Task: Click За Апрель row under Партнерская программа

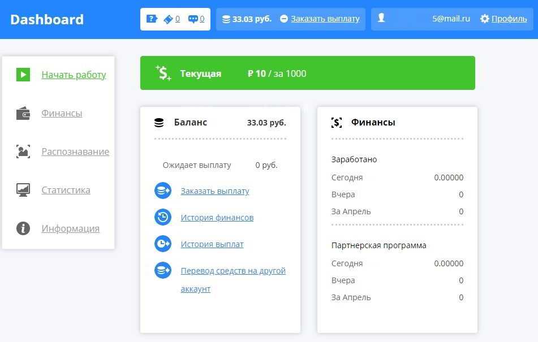Action: (x=397, y=297)
